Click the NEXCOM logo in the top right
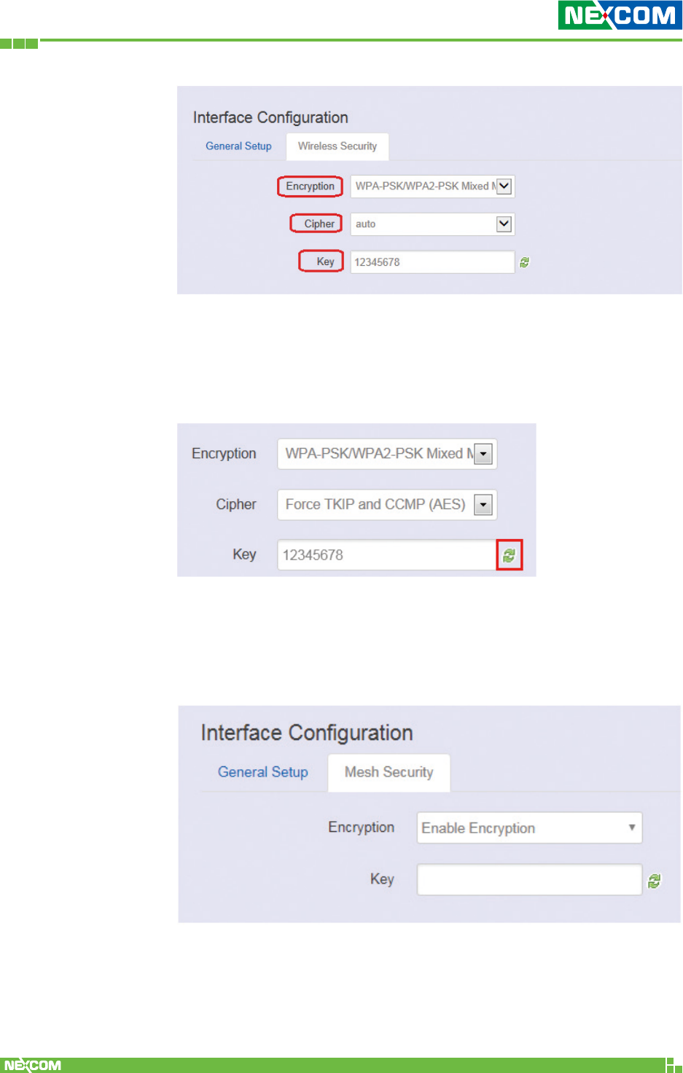Image resolution: width=683 pixels, height=1073 pixels. [x=620, y=15]
